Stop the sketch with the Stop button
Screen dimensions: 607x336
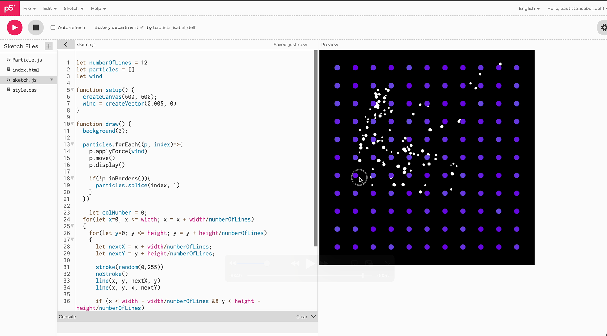pyautogui.click(x=36, y=27)
